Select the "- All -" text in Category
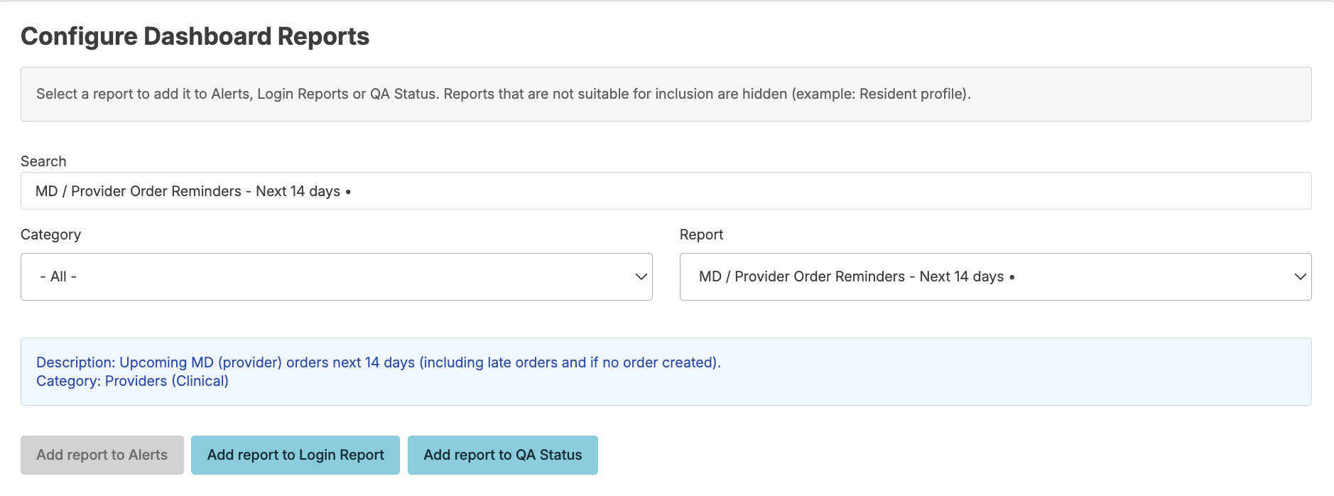This screenshot has width=1334, height=496. coord(58,276)
